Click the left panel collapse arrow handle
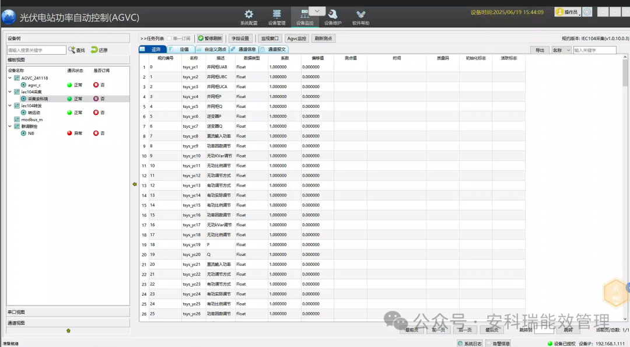 point(135,184)
